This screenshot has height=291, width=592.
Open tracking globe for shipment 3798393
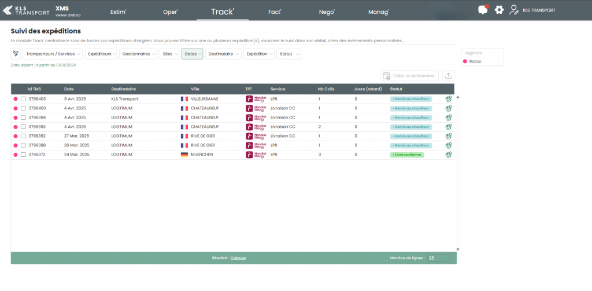click(x=449, y=127)
